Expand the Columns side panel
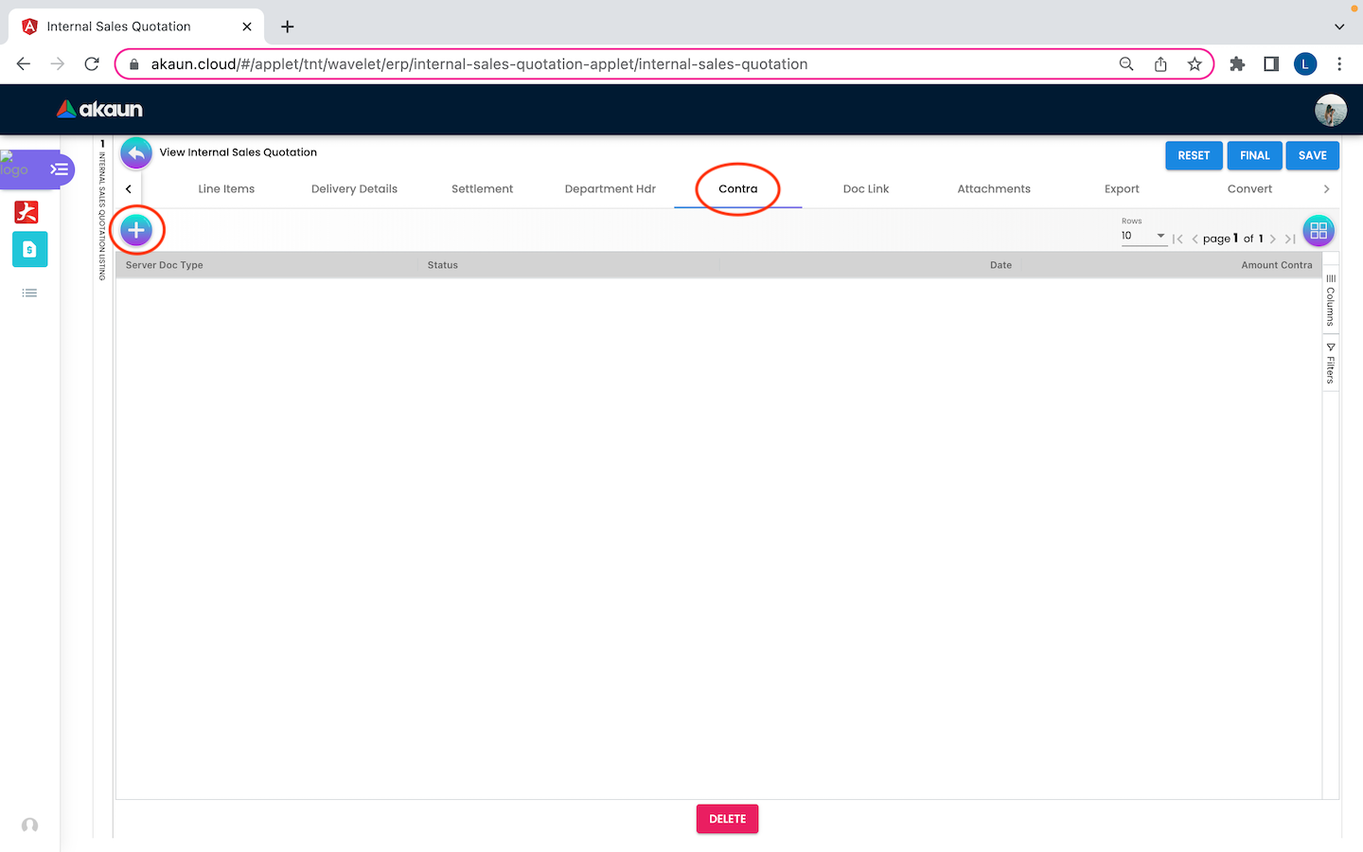 pos(1330,301)
